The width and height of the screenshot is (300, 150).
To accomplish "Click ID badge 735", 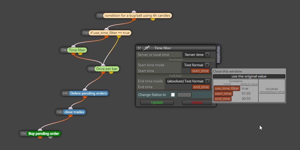I will point(85,33).
